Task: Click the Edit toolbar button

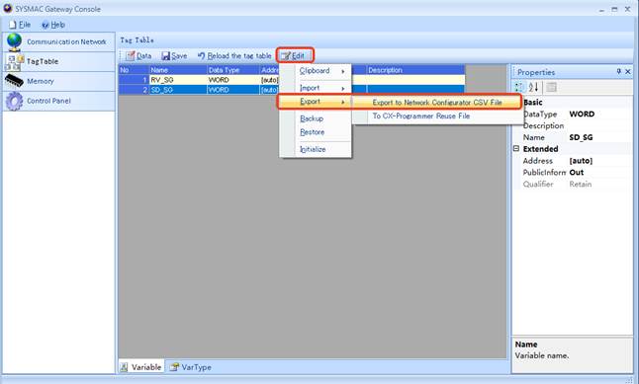Action: click(295, 55)
